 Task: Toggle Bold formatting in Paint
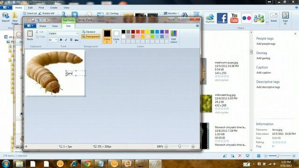tap(61, 40)
